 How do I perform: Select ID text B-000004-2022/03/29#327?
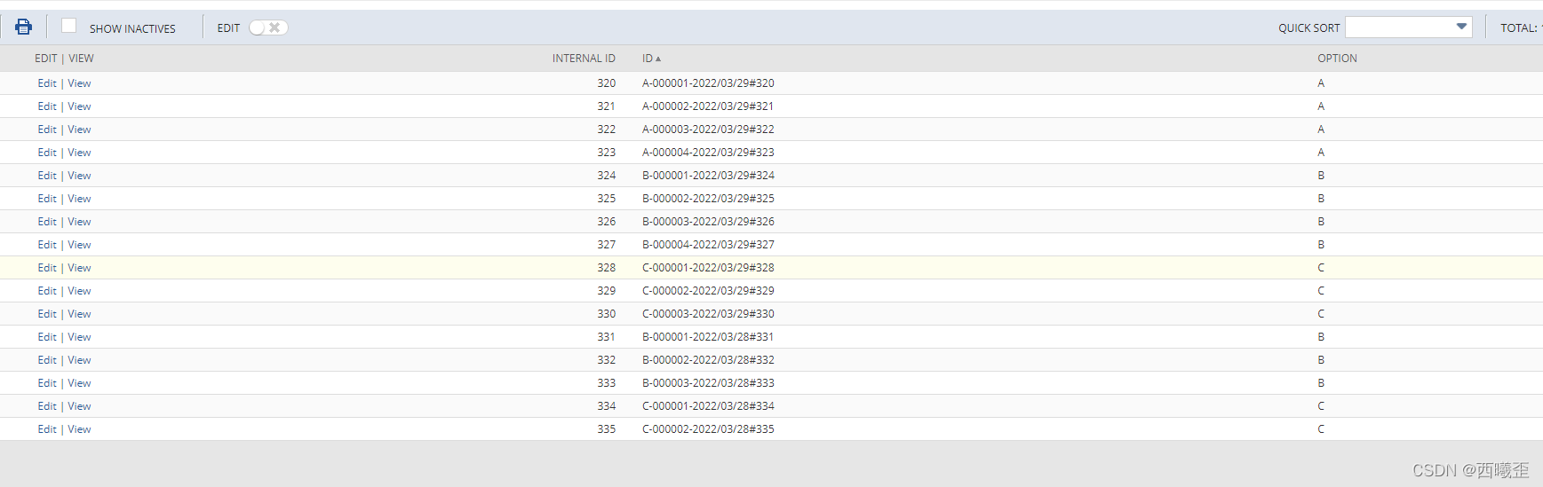708,245
